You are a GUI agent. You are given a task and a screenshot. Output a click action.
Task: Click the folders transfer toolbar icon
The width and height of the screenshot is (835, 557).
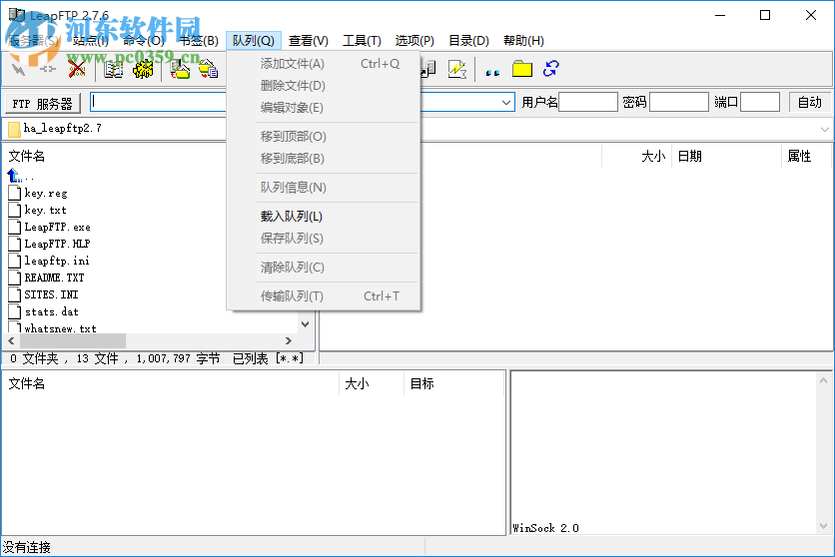click(x=208, y=69)
